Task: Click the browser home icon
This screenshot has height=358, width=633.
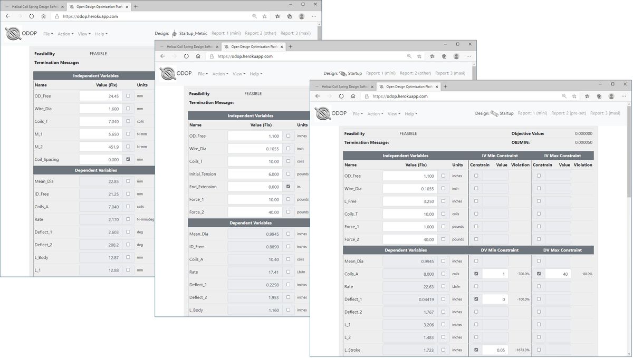Action: coord(353,96)
